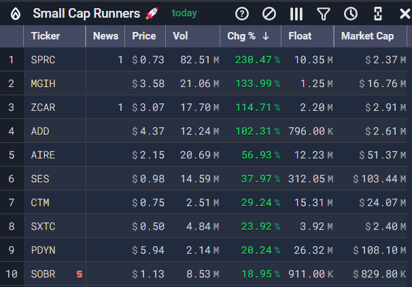Click the volume 20.69 M cell

200,155
